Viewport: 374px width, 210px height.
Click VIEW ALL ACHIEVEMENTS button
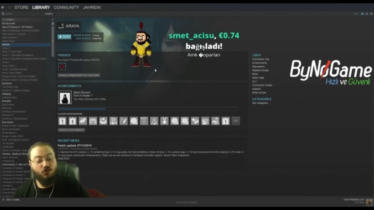[71, 130]
